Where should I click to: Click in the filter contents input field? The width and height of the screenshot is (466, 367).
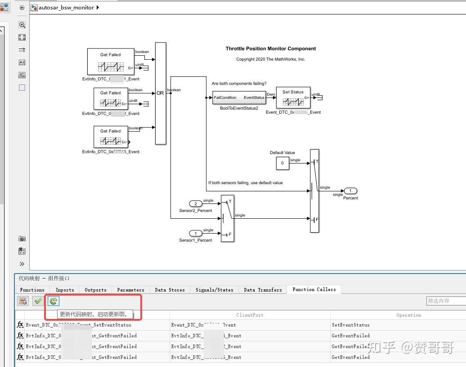[x=446, y=301]
